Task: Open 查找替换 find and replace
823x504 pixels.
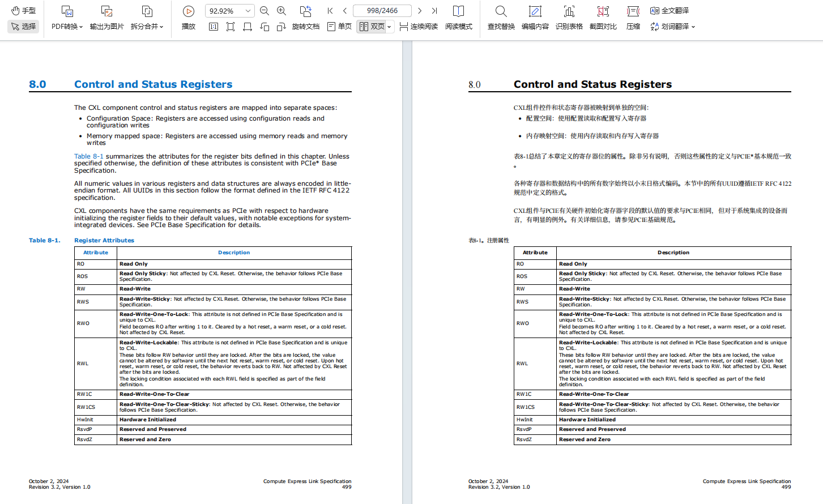Action: [x=501, y=18]
